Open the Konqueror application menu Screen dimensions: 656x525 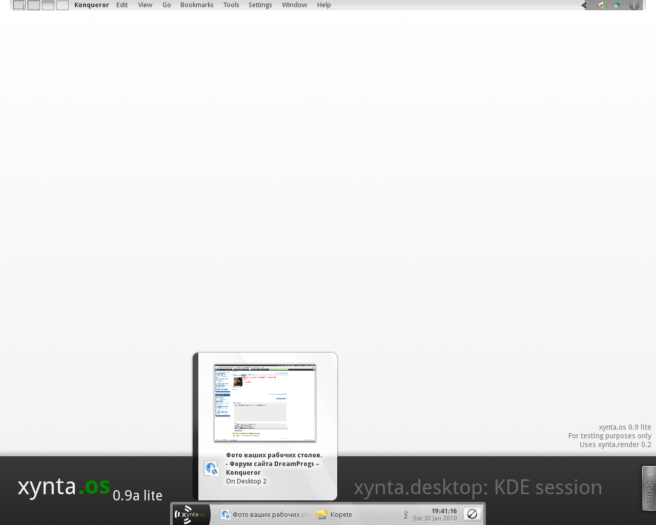(91, 5)
